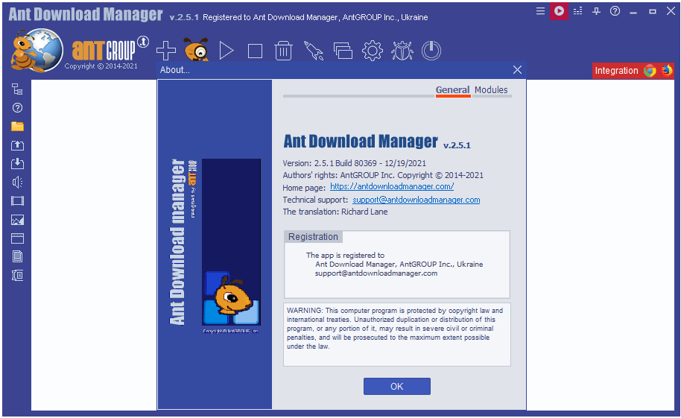Stop download with the square icon
The width and height of the screenshot is (681, 418).
coord(255,51)
